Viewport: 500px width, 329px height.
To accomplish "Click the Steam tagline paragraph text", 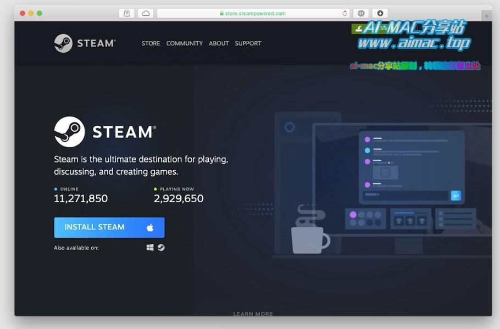I will [x=141, y=165].
